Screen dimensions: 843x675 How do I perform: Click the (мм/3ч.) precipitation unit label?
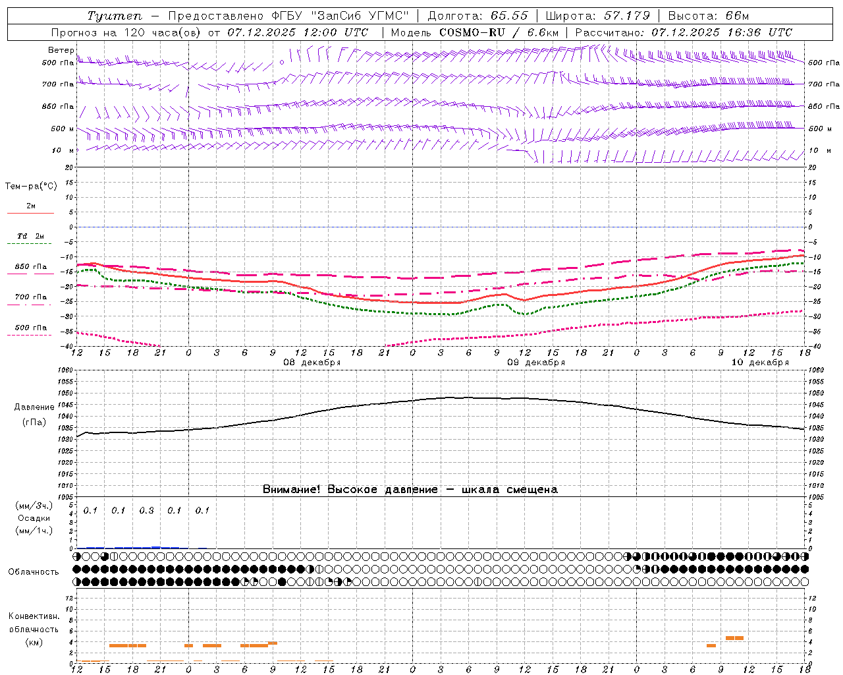pos(34,506)
